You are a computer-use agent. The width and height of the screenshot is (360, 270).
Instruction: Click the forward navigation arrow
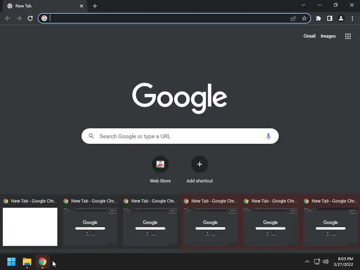[19, 18]
